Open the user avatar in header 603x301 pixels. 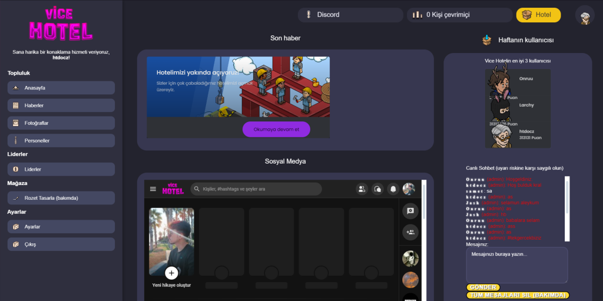coord(585,15)
